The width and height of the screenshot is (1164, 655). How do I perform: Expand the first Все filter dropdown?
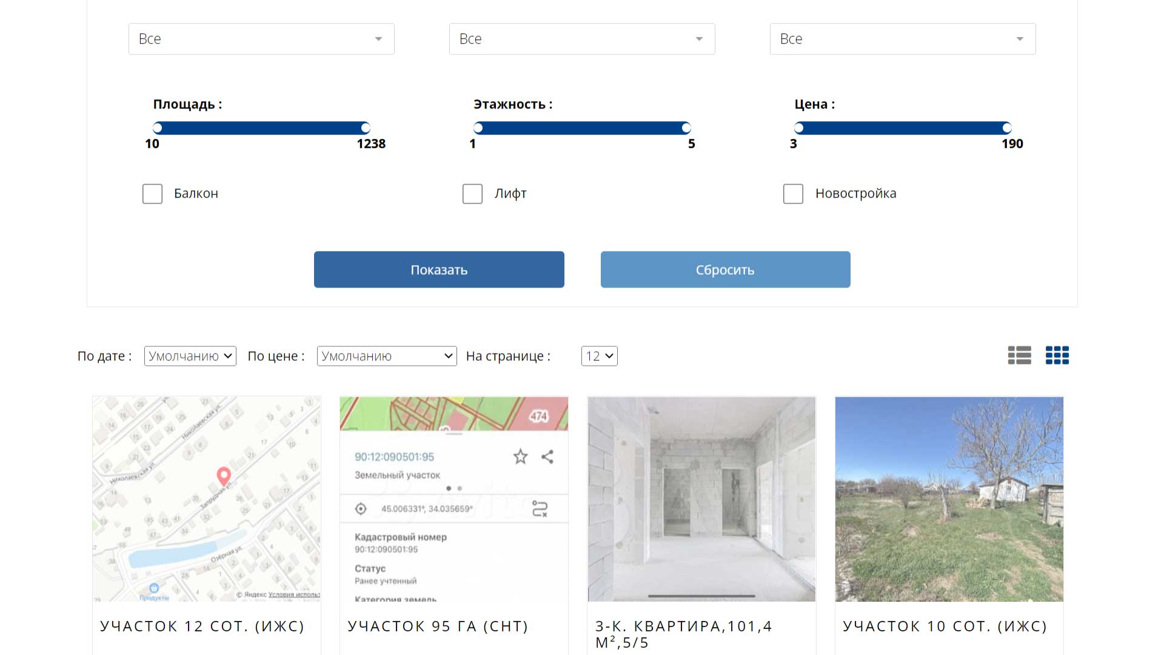[x=261, y=39]
